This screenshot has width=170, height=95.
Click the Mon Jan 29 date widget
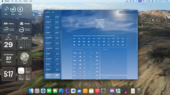pos(8,43)
